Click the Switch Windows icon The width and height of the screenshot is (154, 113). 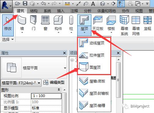(x=138, y=4)
